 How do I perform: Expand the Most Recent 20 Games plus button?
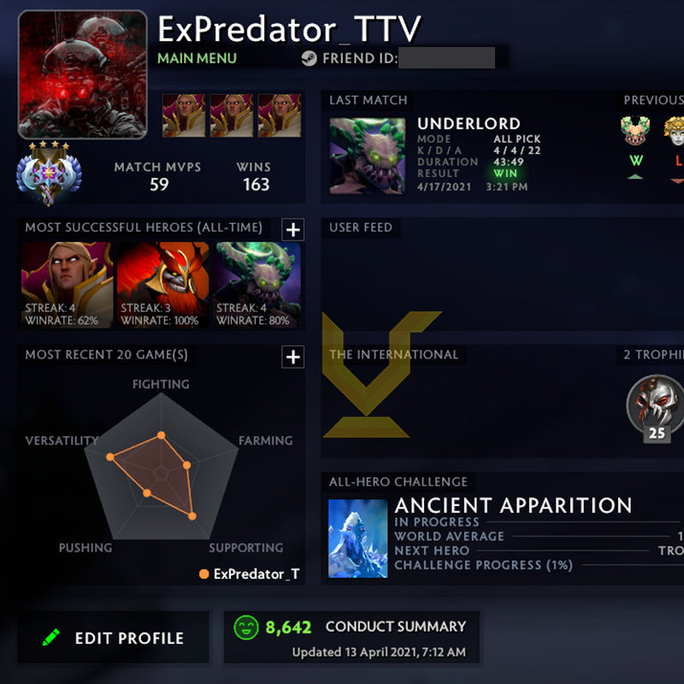(x=292, y=357)
